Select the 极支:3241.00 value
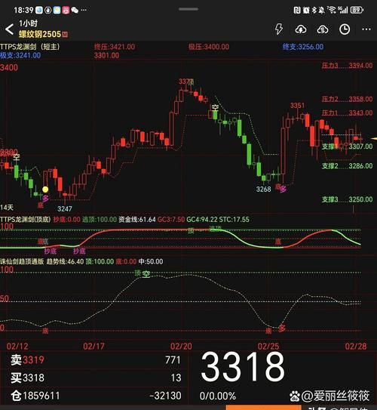This screenshot has width=377, height=410. pos(20,55)
